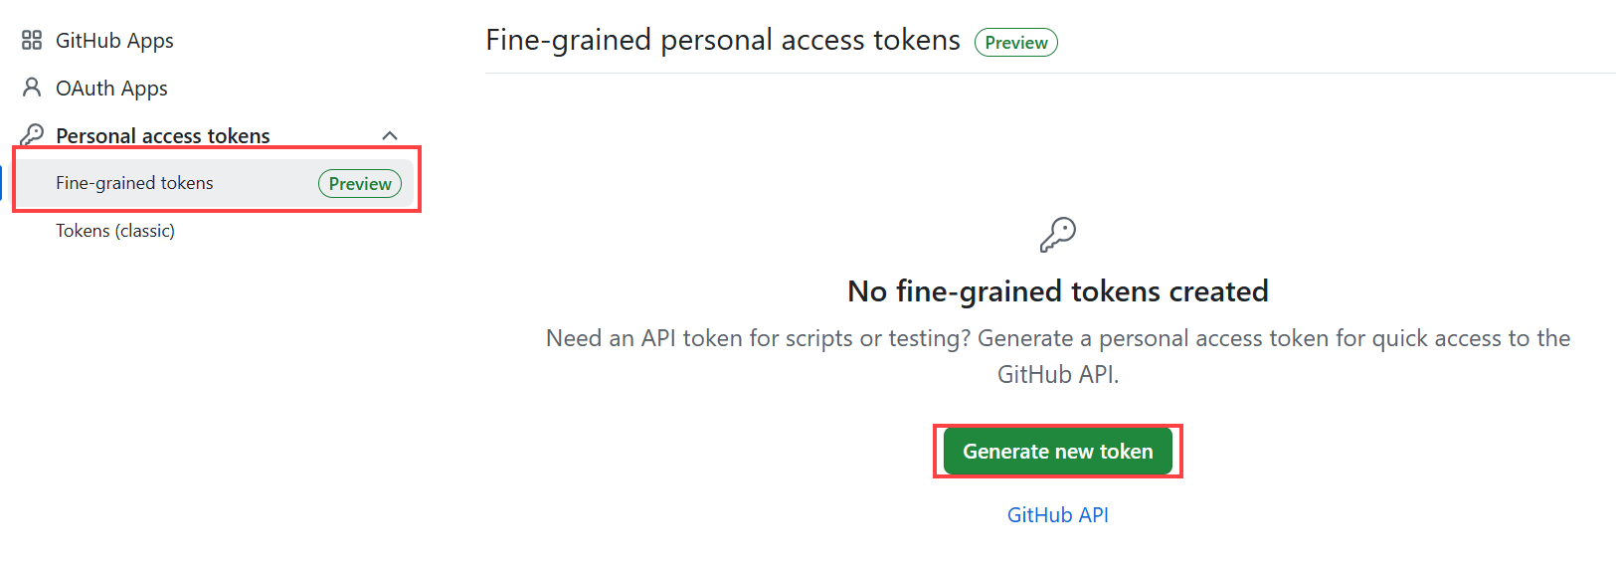Click the "Generate a personal access token" sentence
The width and height of the screenshot is (1616, 565).
pyautogui.click(x=1273, y=338)
